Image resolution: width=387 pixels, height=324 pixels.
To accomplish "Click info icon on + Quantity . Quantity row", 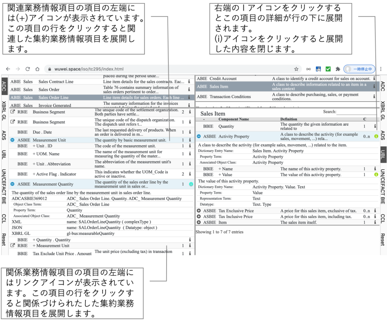I will 190,240.
